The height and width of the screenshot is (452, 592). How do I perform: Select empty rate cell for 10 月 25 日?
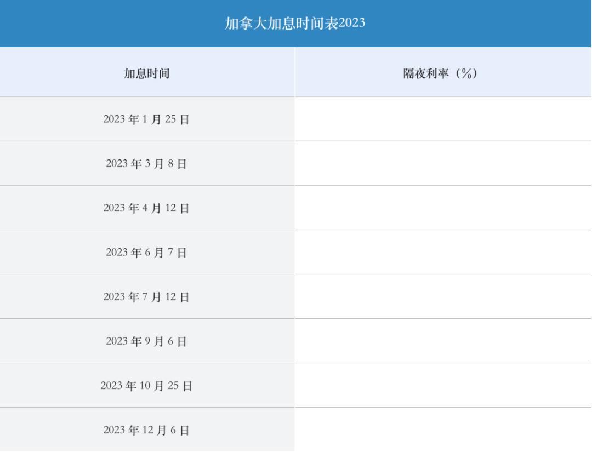[443, 386]
